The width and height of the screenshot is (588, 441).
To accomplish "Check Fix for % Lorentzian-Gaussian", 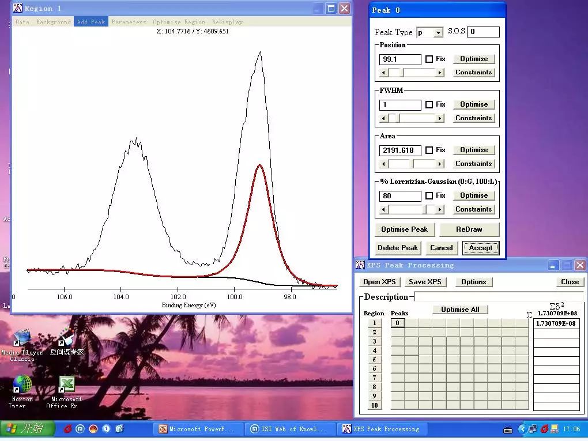I will (429, 196).
